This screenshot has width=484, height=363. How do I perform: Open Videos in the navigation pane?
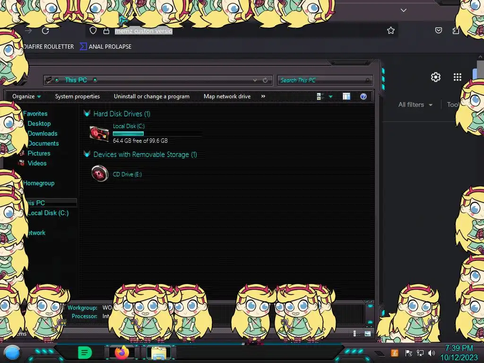click(37, 163)
